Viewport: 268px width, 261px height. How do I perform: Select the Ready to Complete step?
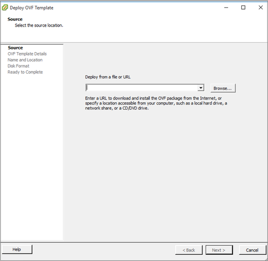(x=25, y=72)
